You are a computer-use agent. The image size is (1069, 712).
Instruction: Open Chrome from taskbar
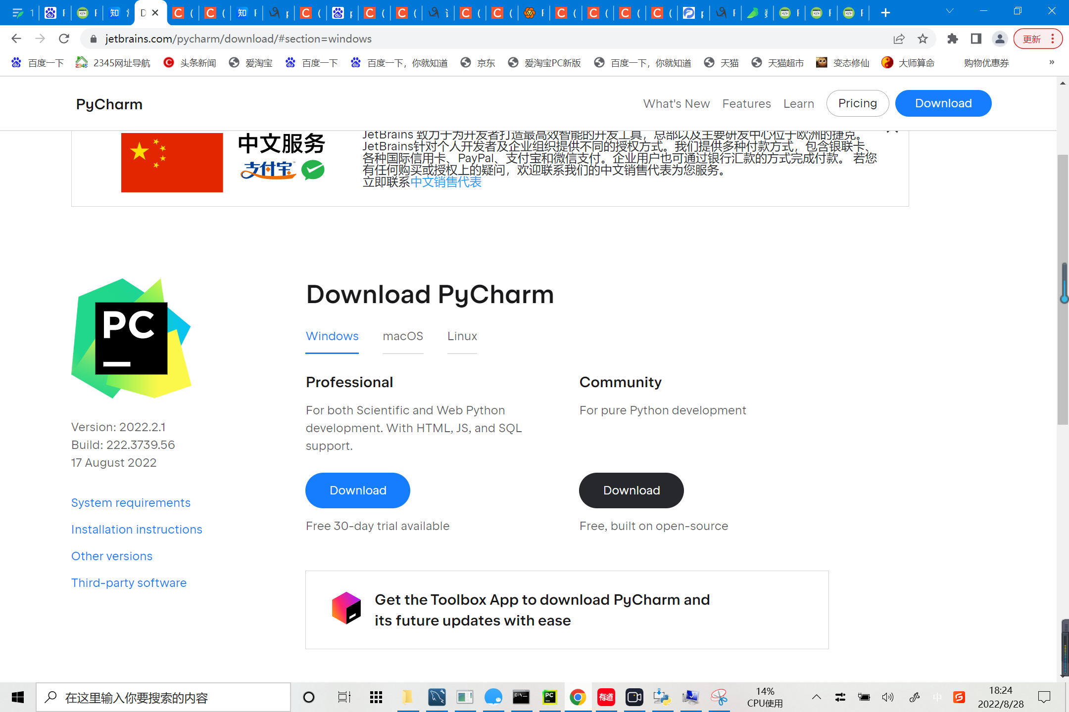pyautogui.click(x=578, y=697)
